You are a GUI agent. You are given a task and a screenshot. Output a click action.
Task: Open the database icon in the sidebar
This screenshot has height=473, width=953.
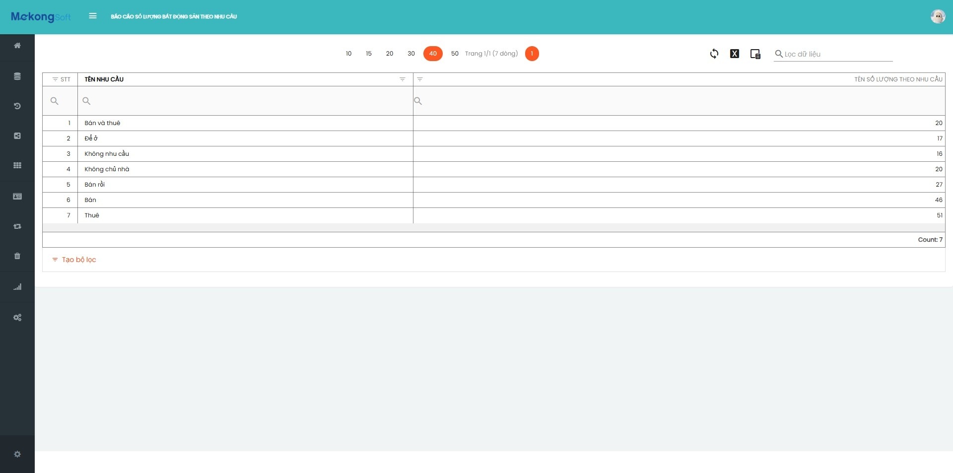tap(17, 76)
